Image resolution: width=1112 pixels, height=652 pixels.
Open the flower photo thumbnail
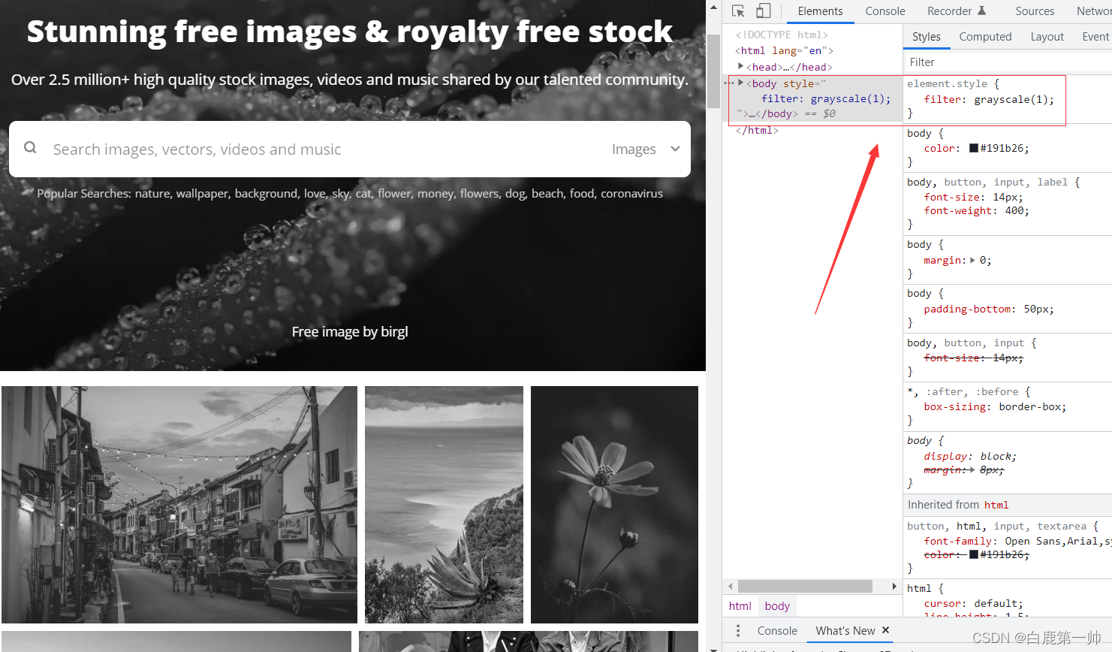(x=614, y=505)
